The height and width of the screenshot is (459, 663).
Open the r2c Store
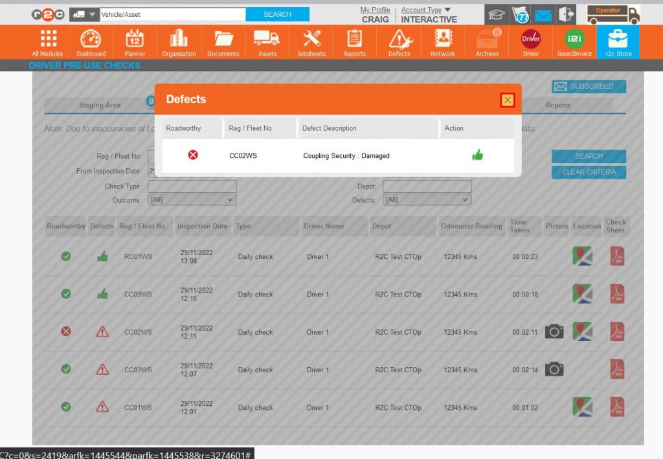tap(618, 41)
